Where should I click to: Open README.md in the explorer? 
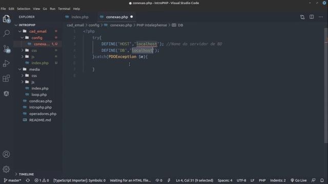click(40, 120)
